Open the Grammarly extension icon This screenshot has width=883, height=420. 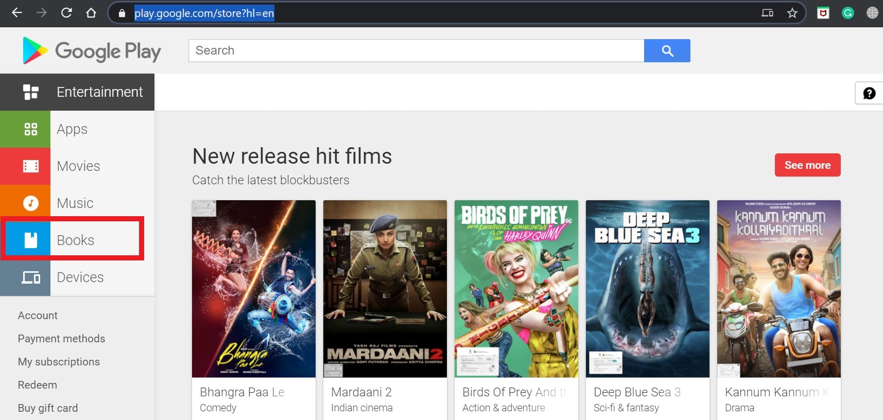tap(848, 13)
